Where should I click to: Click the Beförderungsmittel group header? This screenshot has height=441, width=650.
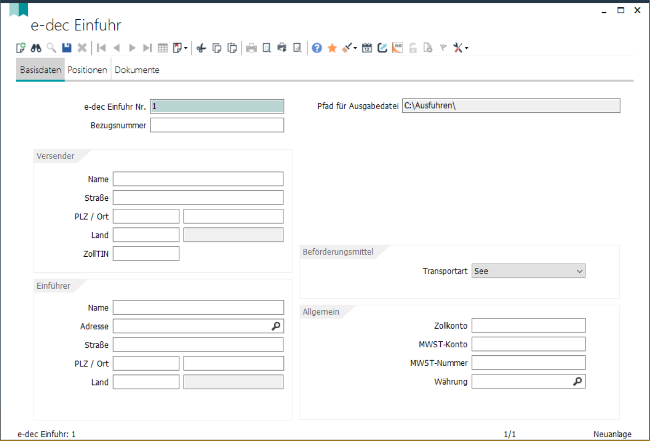pos(338,252)
